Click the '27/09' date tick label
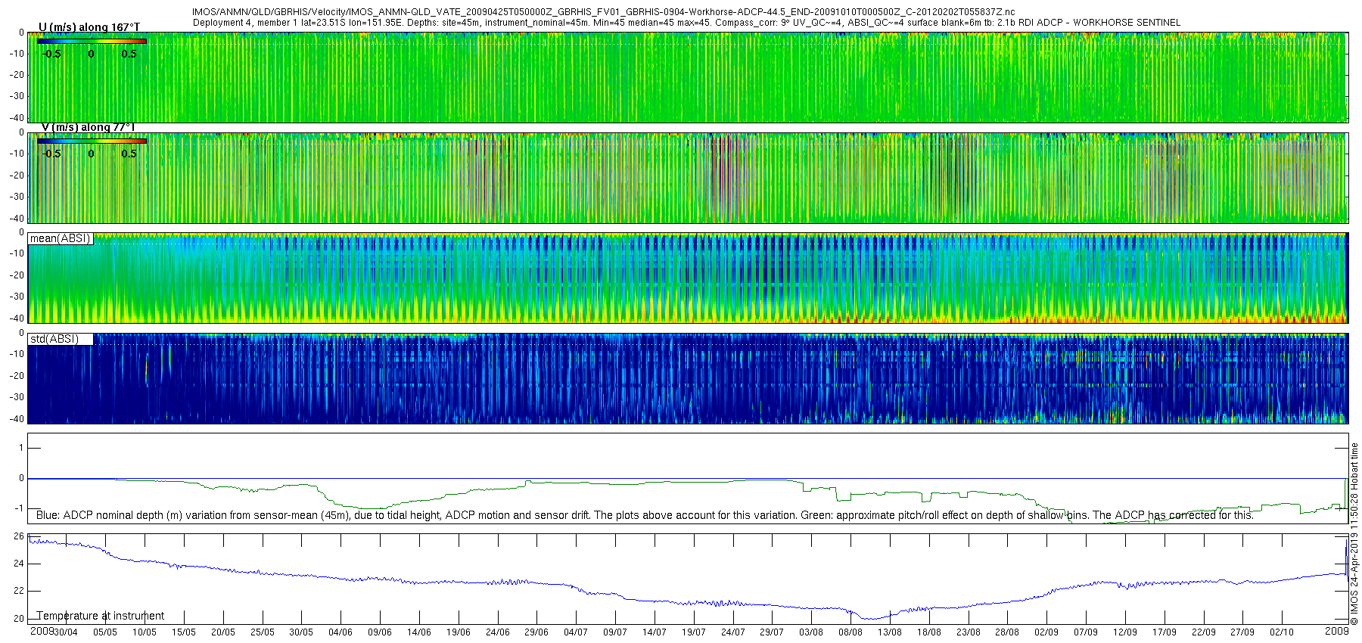 pyautogui.click(x=1242, y=632)
